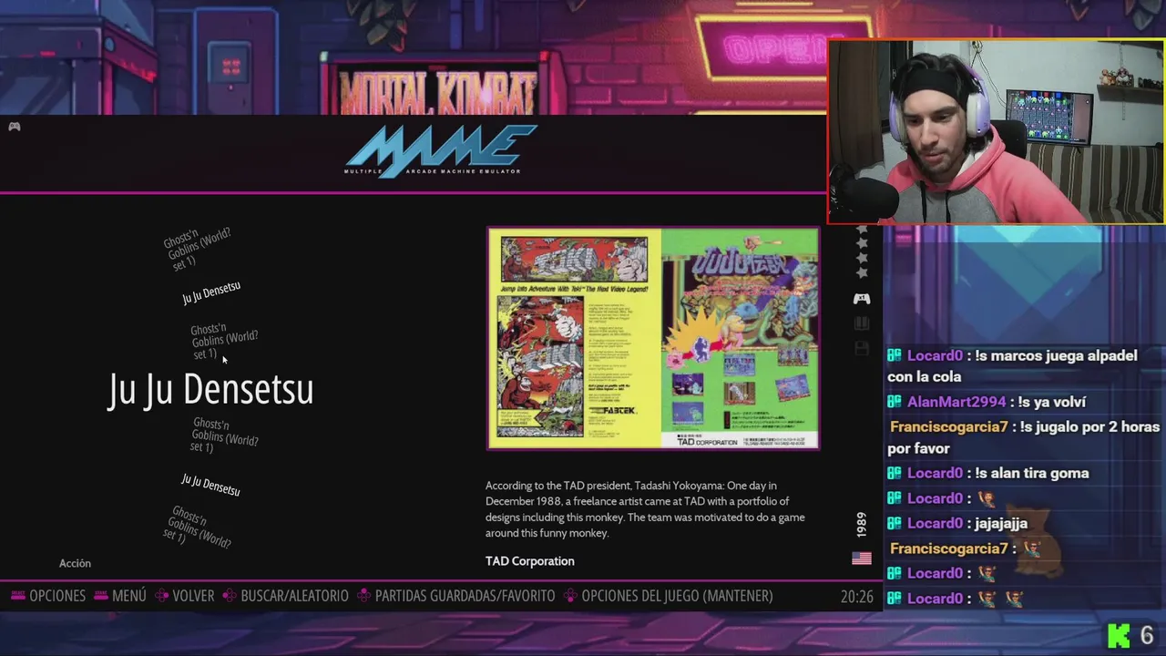Click the gamepad icon beside the flyer
Viewport: 1166px width, 656px height.
(862, 299)
